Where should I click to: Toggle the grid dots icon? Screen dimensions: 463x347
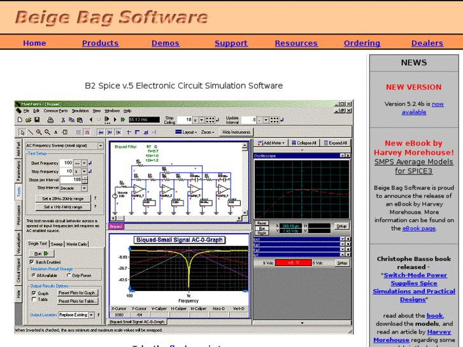pos(78,132)
